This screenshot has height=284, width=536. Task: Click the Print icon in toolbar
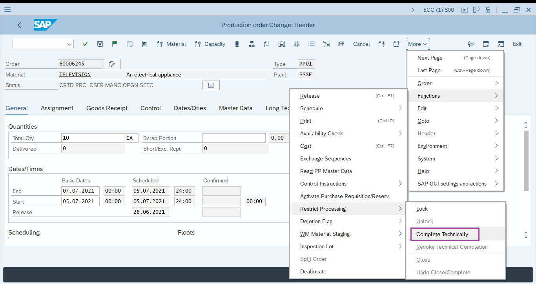point(471,44)
